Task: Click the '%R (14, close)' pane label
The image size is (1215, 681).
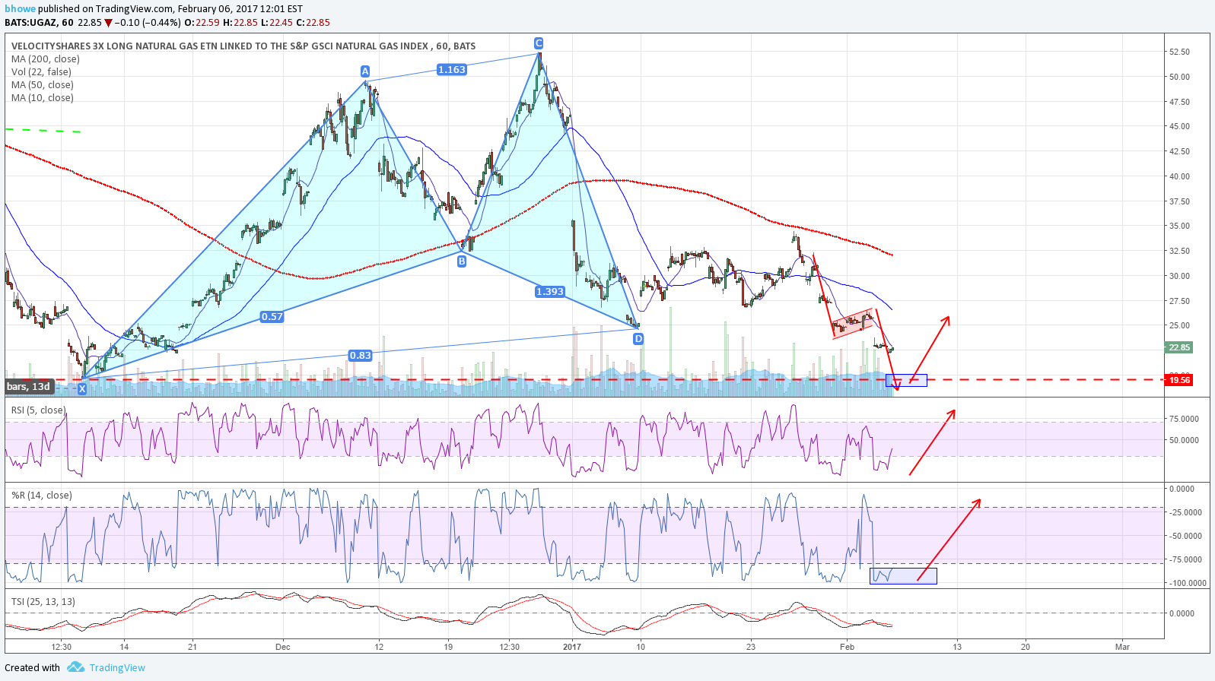Action: pos(42,496)
